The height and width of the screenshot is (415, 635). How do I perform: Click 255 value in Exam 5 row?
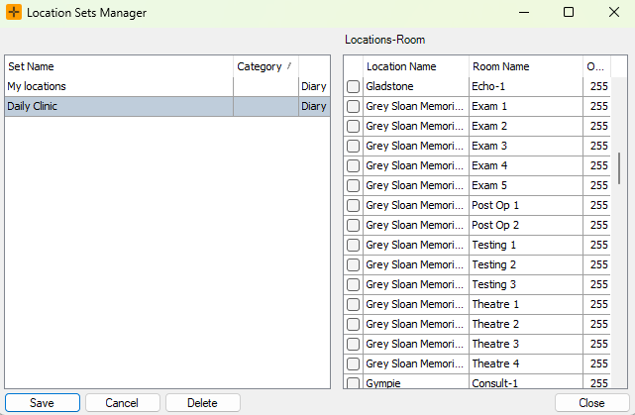pyautogui.click(x=599, y=185)
